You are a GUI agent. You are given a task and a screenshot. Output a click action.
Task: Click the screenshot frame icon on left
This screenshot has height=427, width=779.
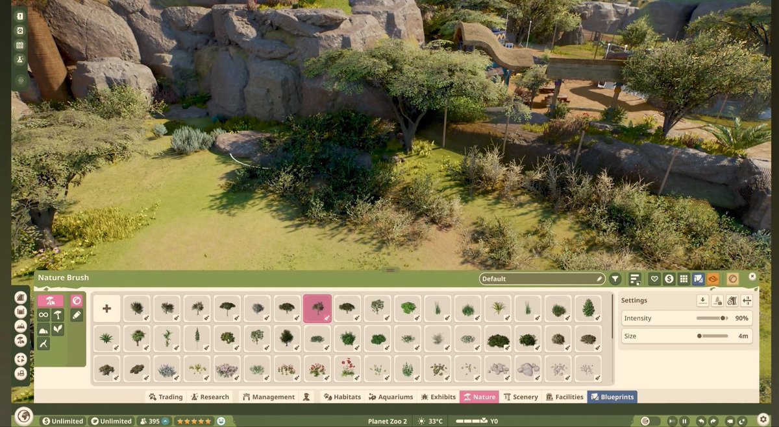pyautogui.click(x=21, y=359)
